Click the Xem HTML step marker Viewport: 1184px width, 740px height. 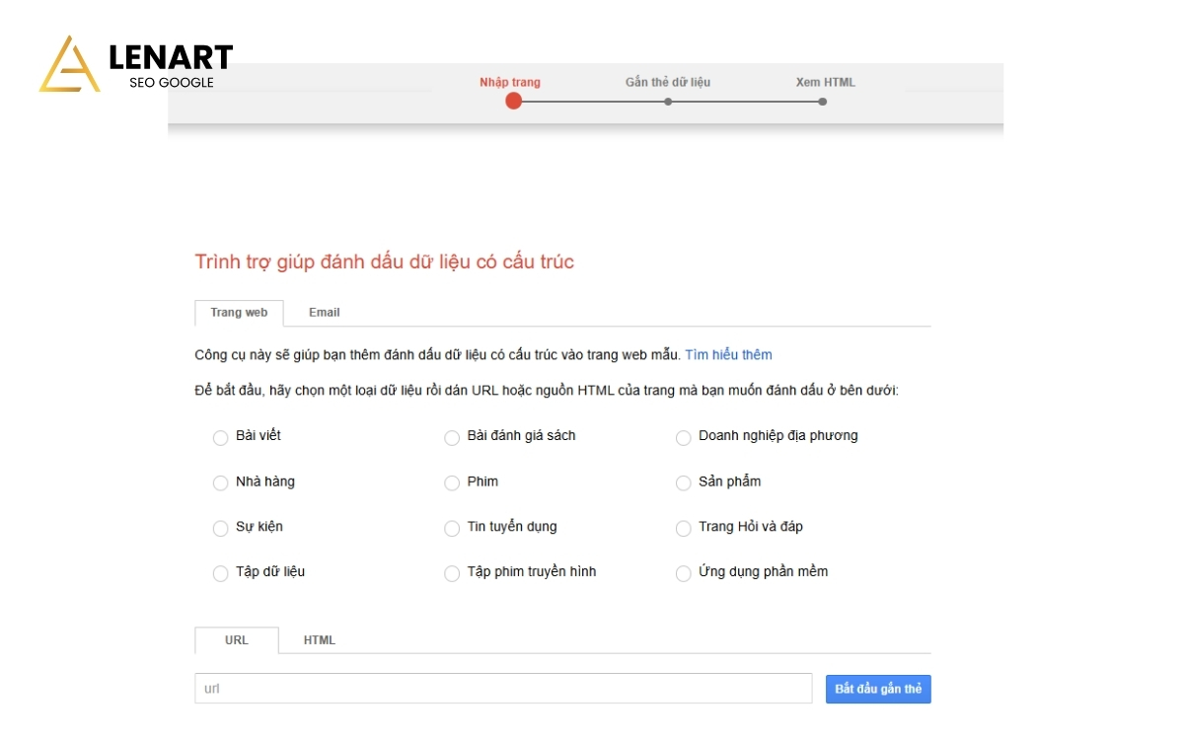pos(824,100)
